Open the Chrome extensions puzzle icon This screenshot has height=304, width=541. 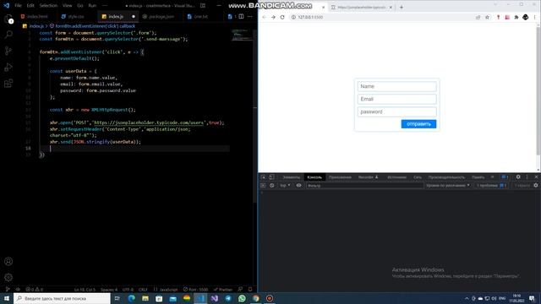click(x=516, y=17)
